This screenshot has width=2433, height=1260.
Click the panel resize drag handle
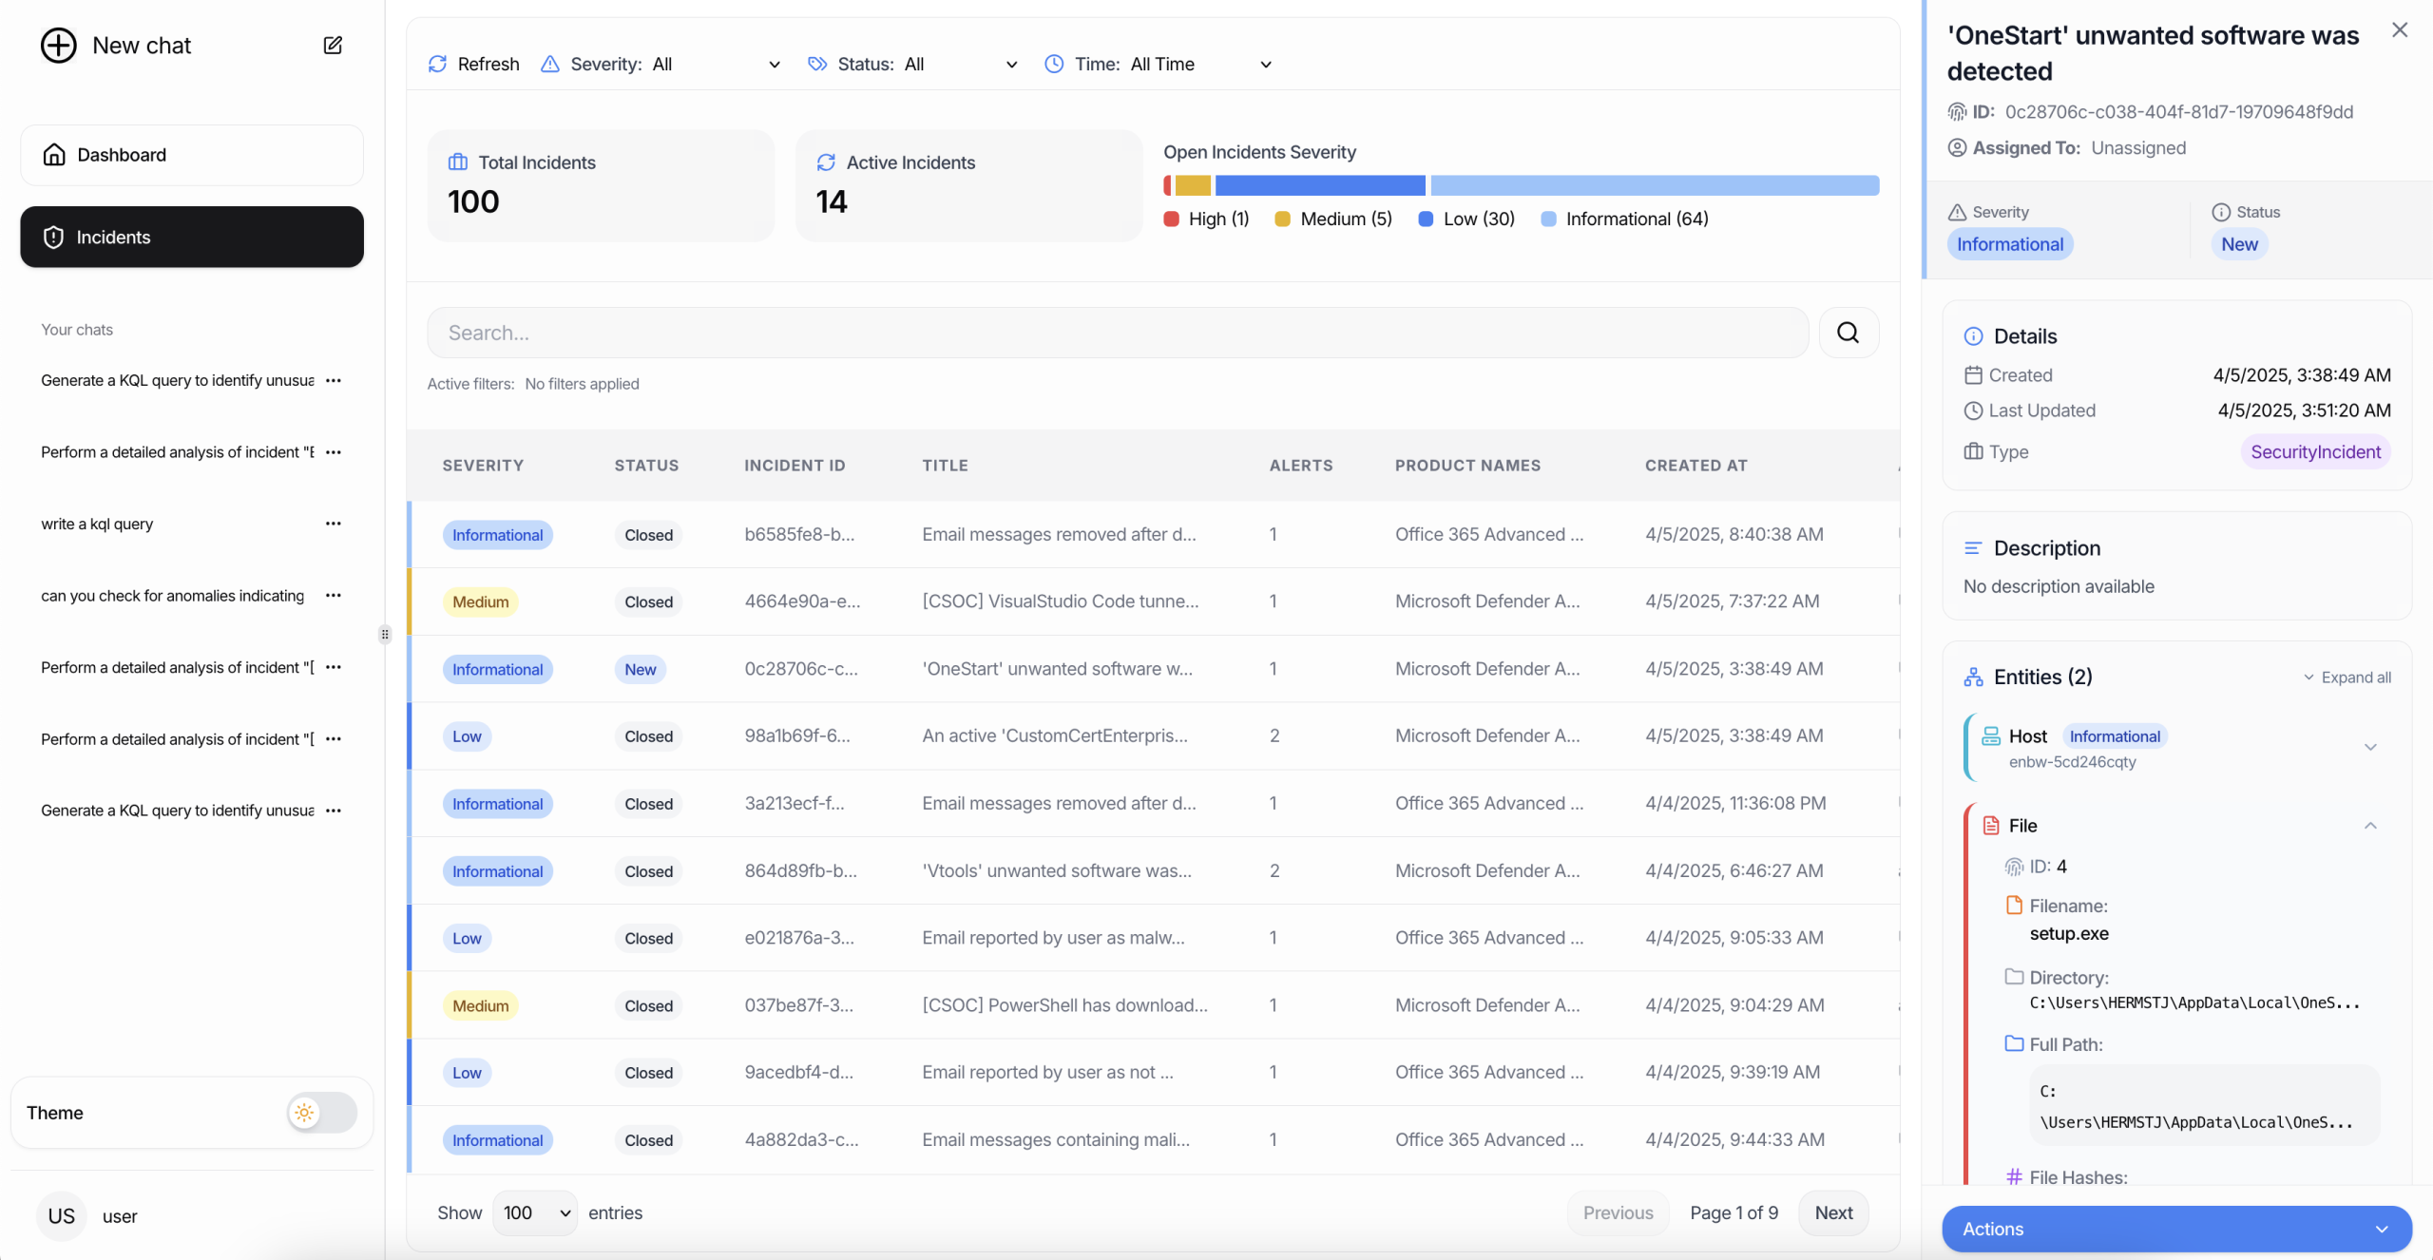coord(385,634)
